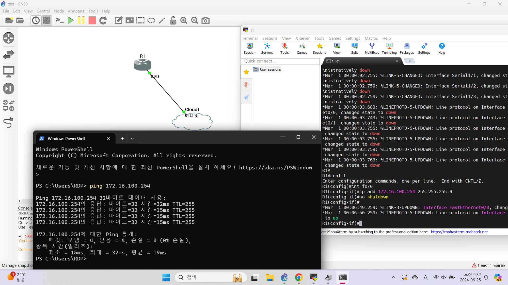
Task: Click the reload all nodes icon
Action: point(103,21)
